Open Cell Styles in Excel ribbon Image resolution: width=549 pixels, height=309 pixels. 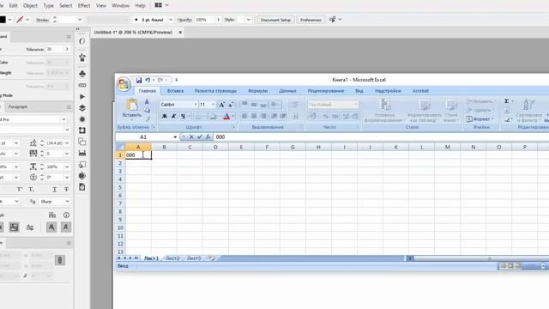tap(451, 111)
